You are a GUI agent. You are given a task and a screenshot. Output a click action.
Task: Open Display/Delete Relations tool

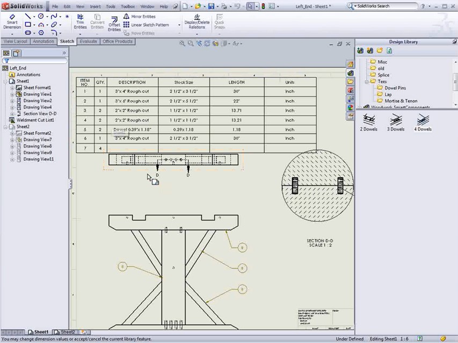pyautogui.click(x=197, y=21)
